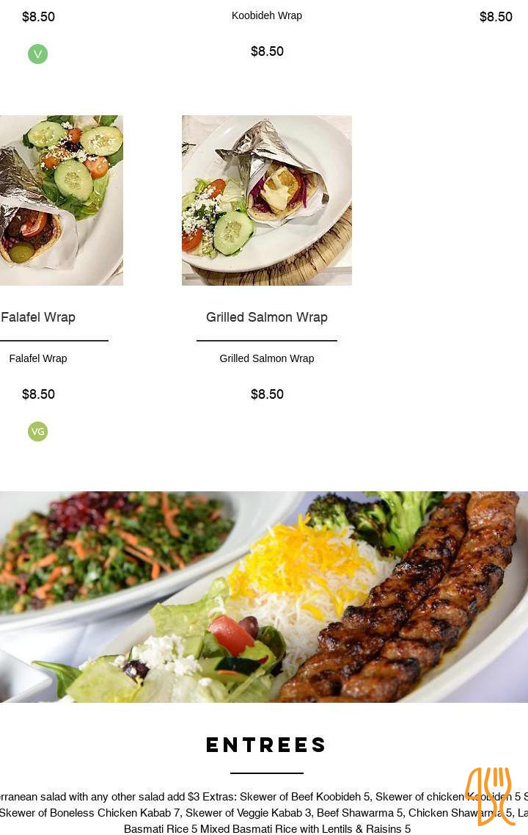Click the green VG vegan badge
Image resolution: width=528 pixels, height=835 pixels.
(37, 431)
